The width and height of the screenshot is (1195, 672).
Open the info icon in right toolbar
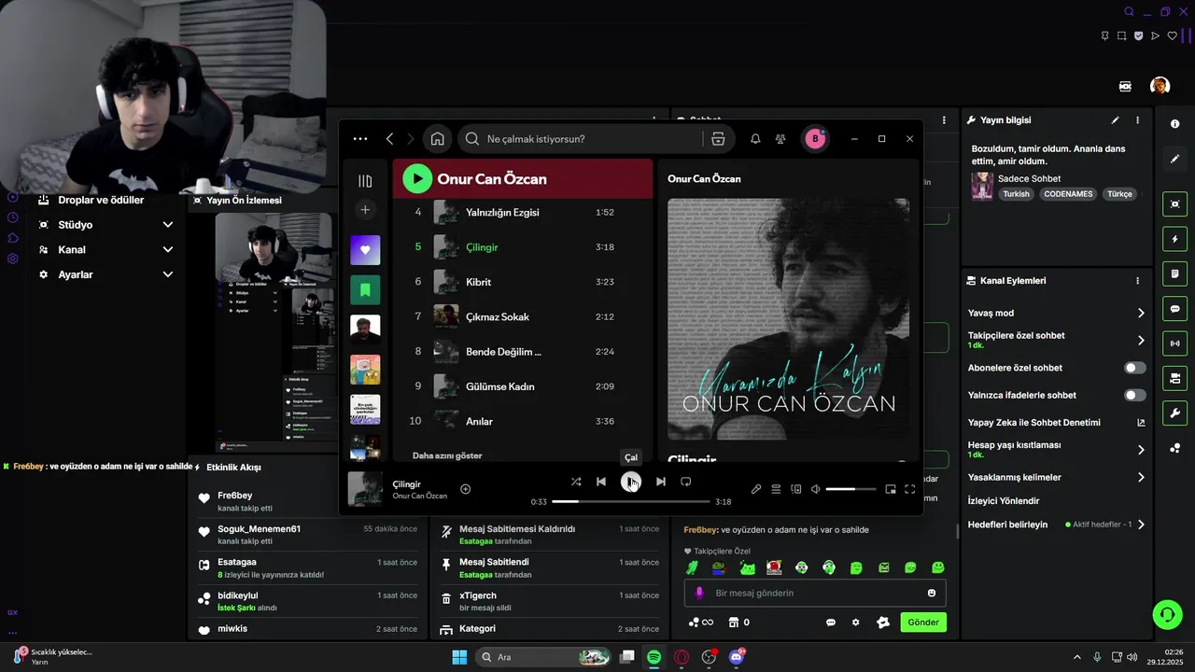1174,124
